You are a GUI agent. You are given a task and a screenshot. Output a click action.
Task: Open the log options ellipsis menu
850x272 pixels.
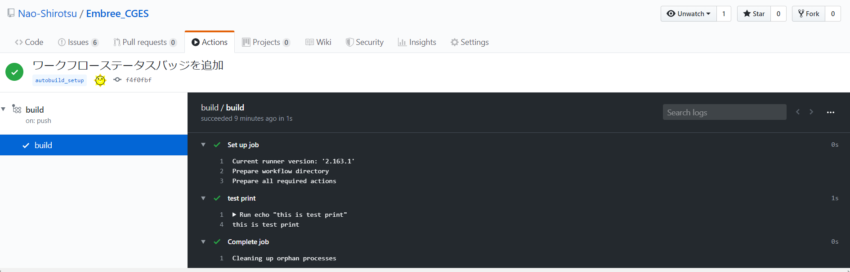coord(831,112)
